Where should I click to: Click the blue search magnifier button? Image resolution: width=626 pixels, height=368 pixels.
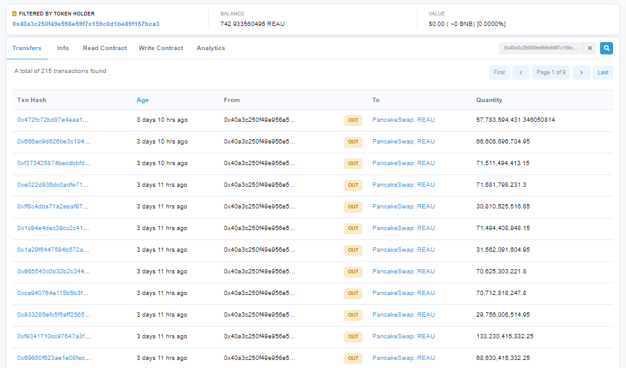[x=606, y=48]
